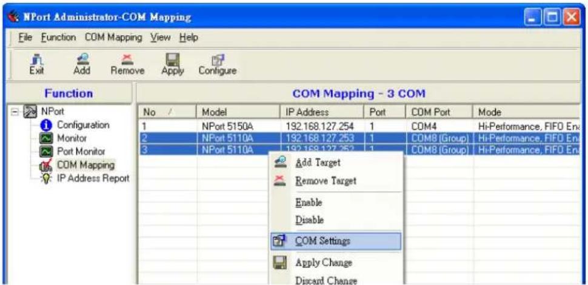Screen dimensions: 588x285
Task: Click the No cell of row 1
Action: pos(167,127)
